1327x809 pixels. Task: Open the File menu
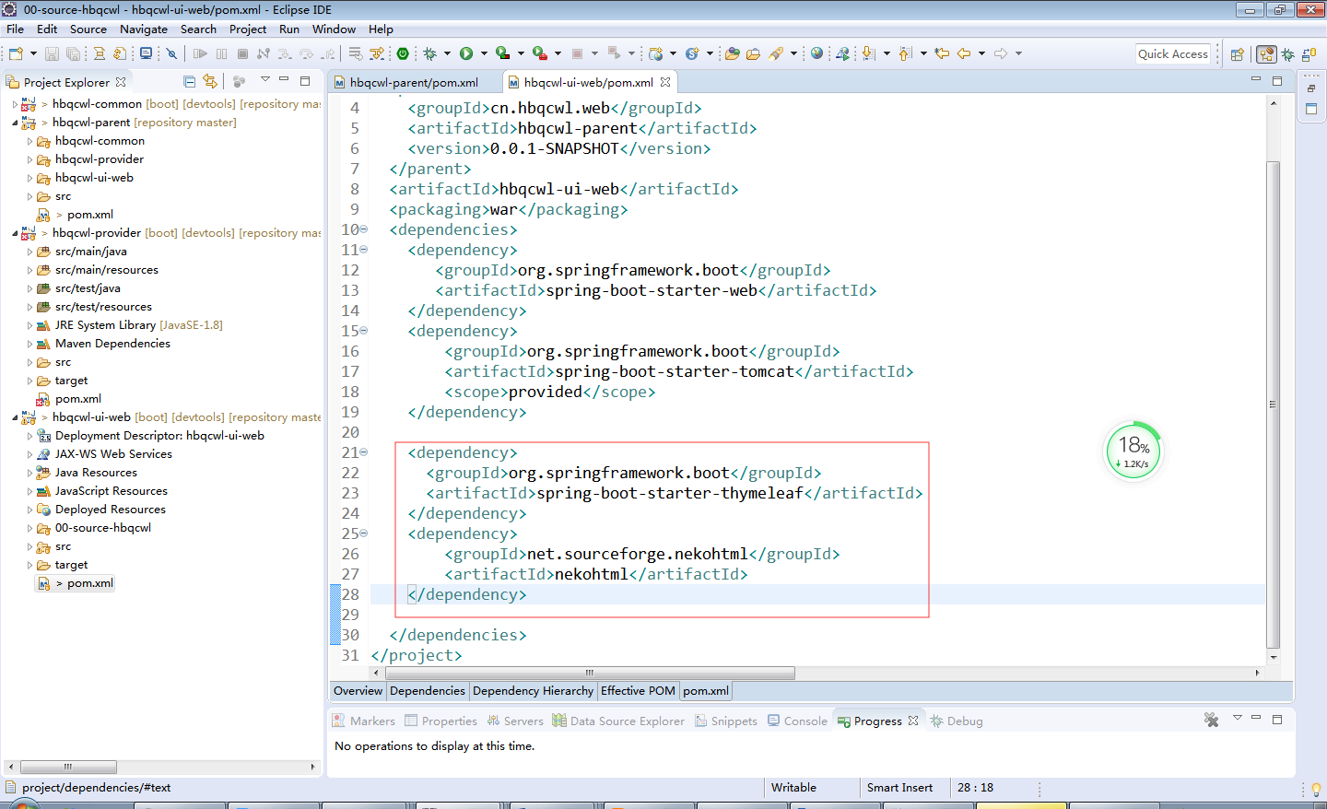click(16, 29)
